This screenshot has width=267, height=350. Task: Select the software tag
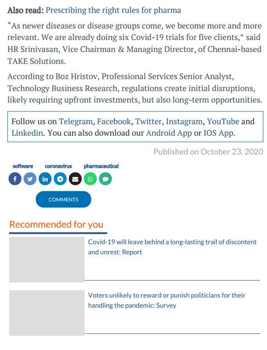pos(23,166)
